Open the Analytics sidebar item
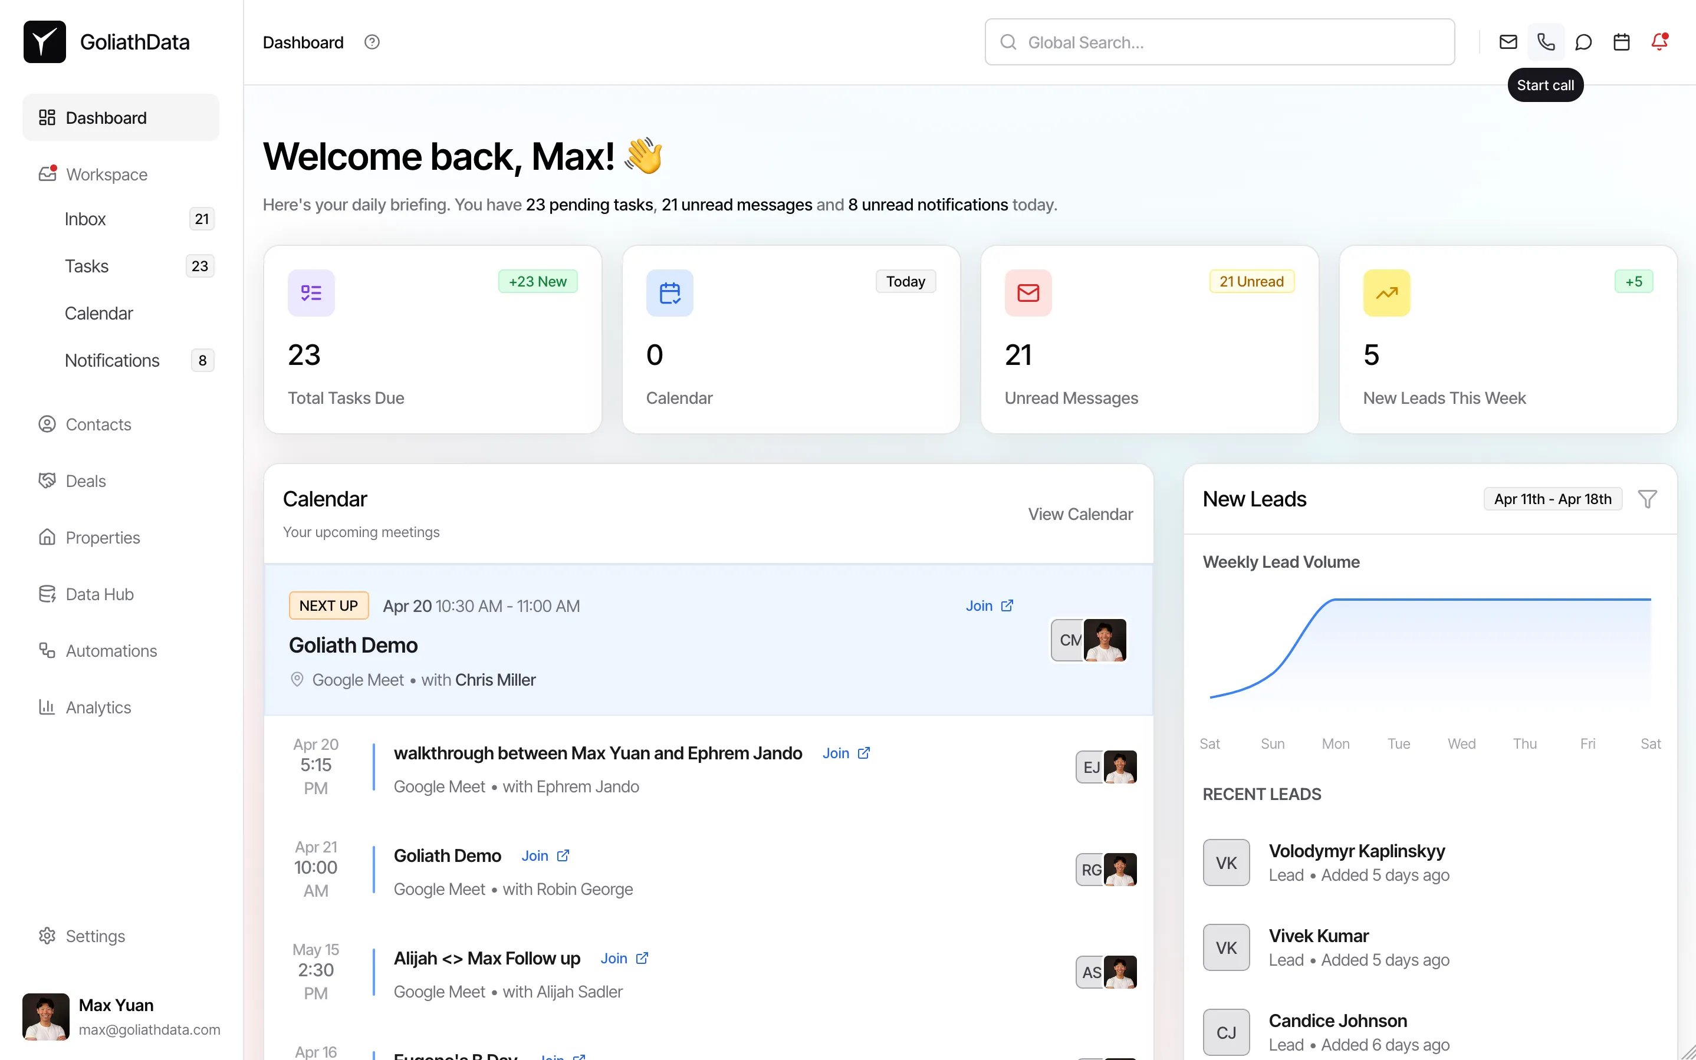Viewport: 1696px width, 1060px height. point(98,707)
